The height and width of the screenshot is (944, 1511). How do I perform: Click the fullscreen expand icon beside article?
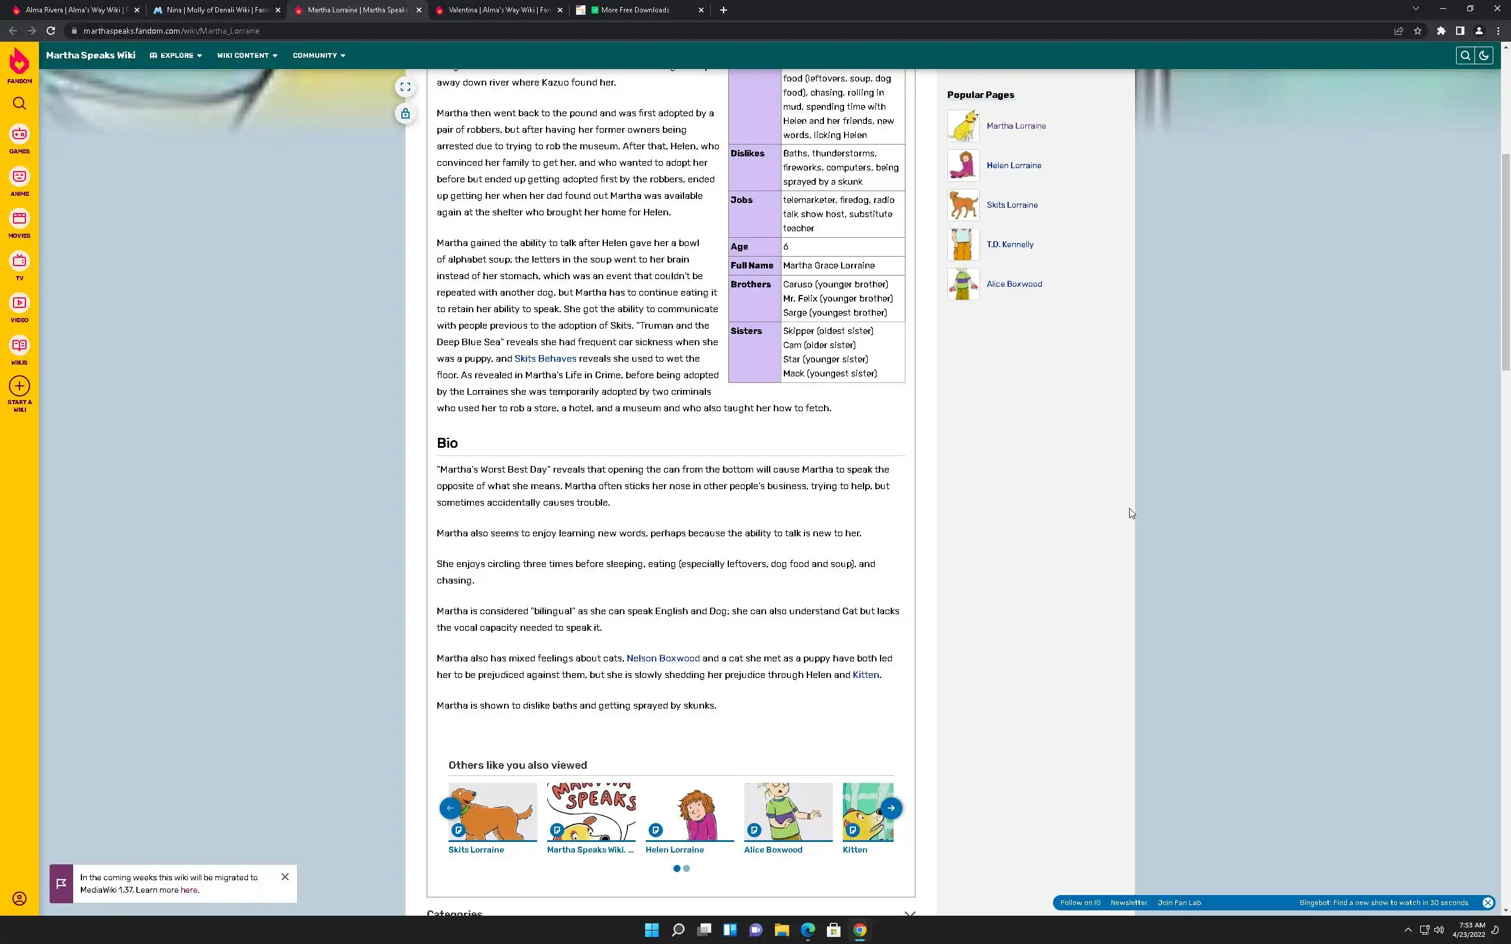pyautogui.click(x=405, y=87)
